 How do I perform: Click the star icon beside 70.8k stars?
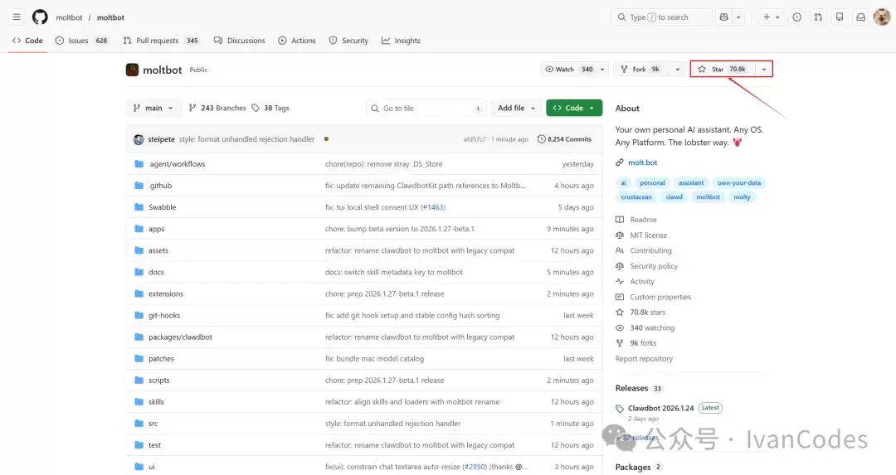tap(620, 313)
